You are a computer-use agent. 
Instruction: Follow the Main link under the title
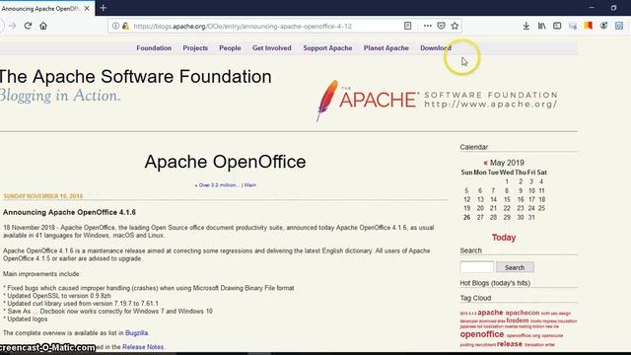pos(249,185)
